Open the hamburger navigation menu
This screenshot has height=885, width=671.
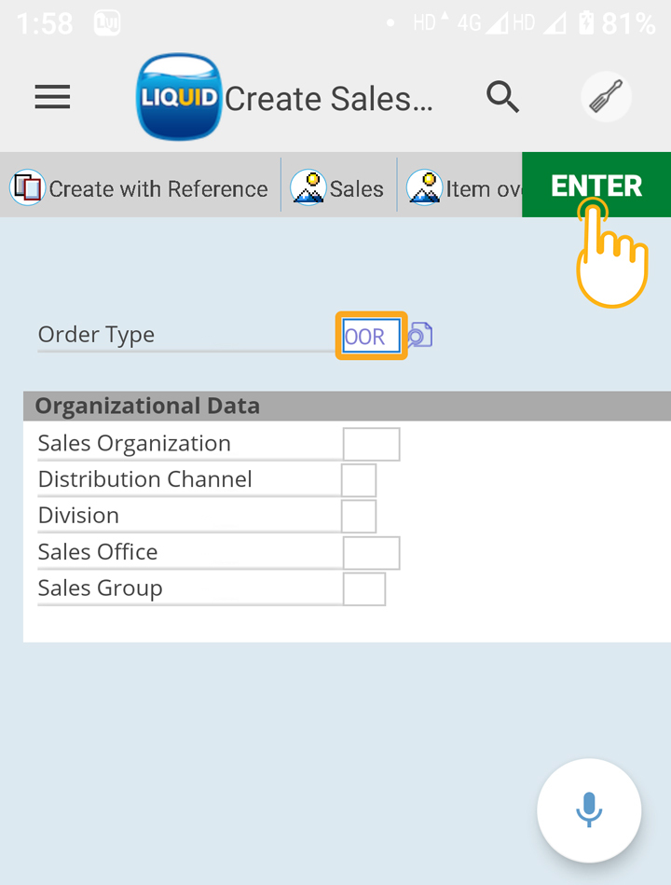pyautogui.click(x=52, y=97)
